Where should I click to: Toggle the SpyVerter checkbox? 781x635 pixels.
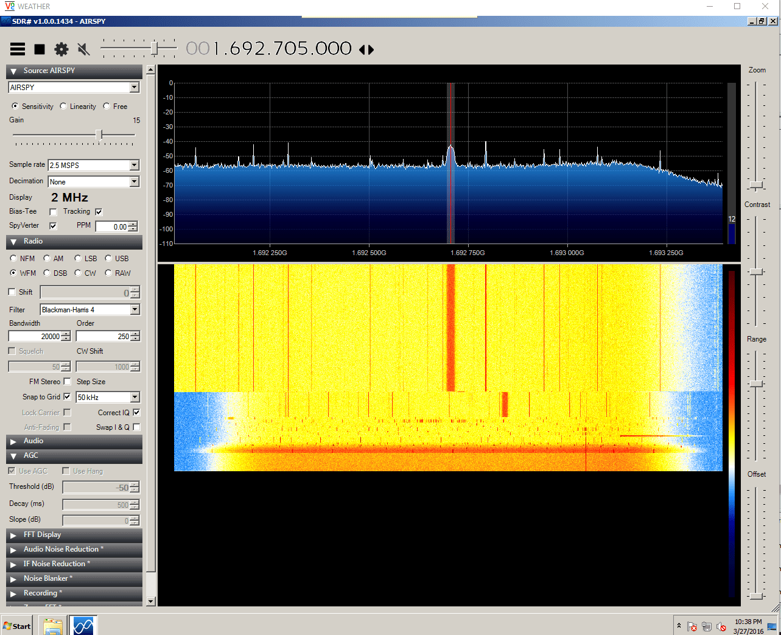[53, 226]
